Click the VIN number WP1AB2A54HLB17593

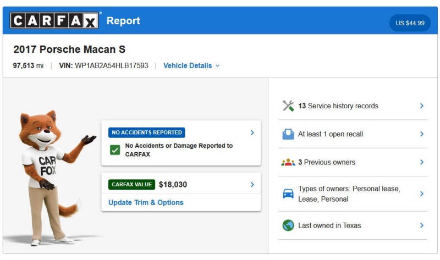point(112,65)
